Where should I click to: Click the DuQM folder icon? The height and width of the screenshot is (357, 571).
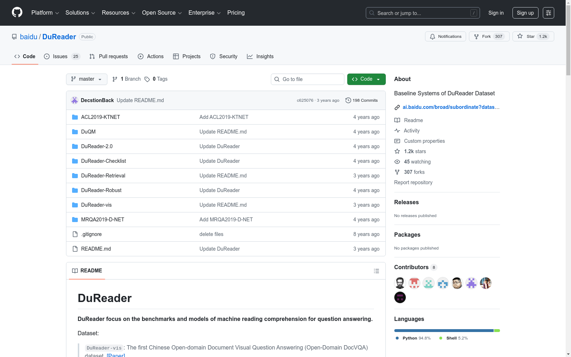(75, 132)
